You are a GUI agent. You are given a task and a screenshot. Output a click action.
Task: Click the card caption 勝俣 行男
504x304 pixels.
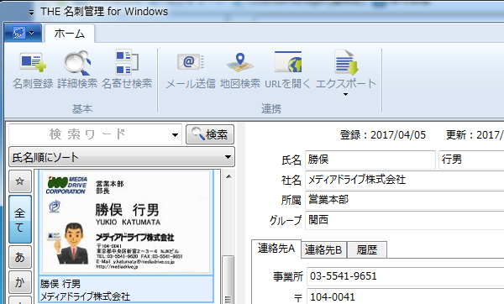(60, 284)
